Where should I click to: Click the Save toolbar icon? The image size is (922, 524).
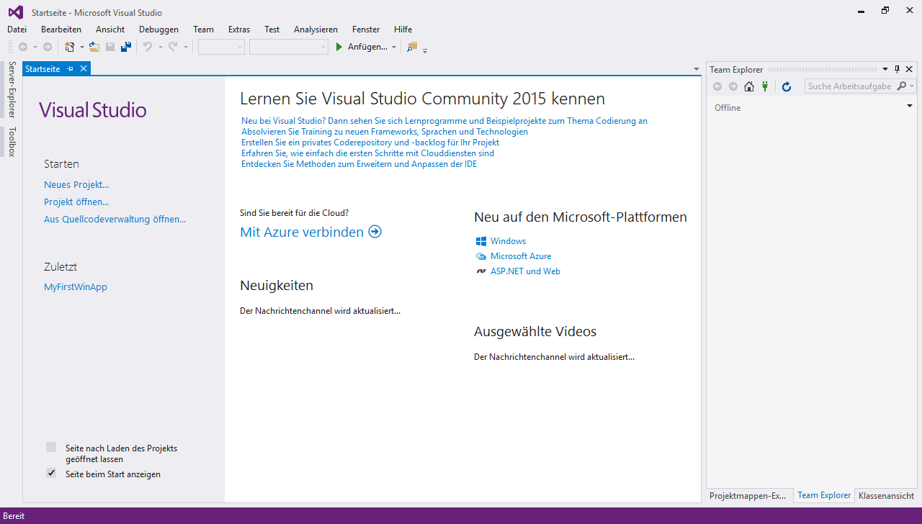[x=110, y=47]
